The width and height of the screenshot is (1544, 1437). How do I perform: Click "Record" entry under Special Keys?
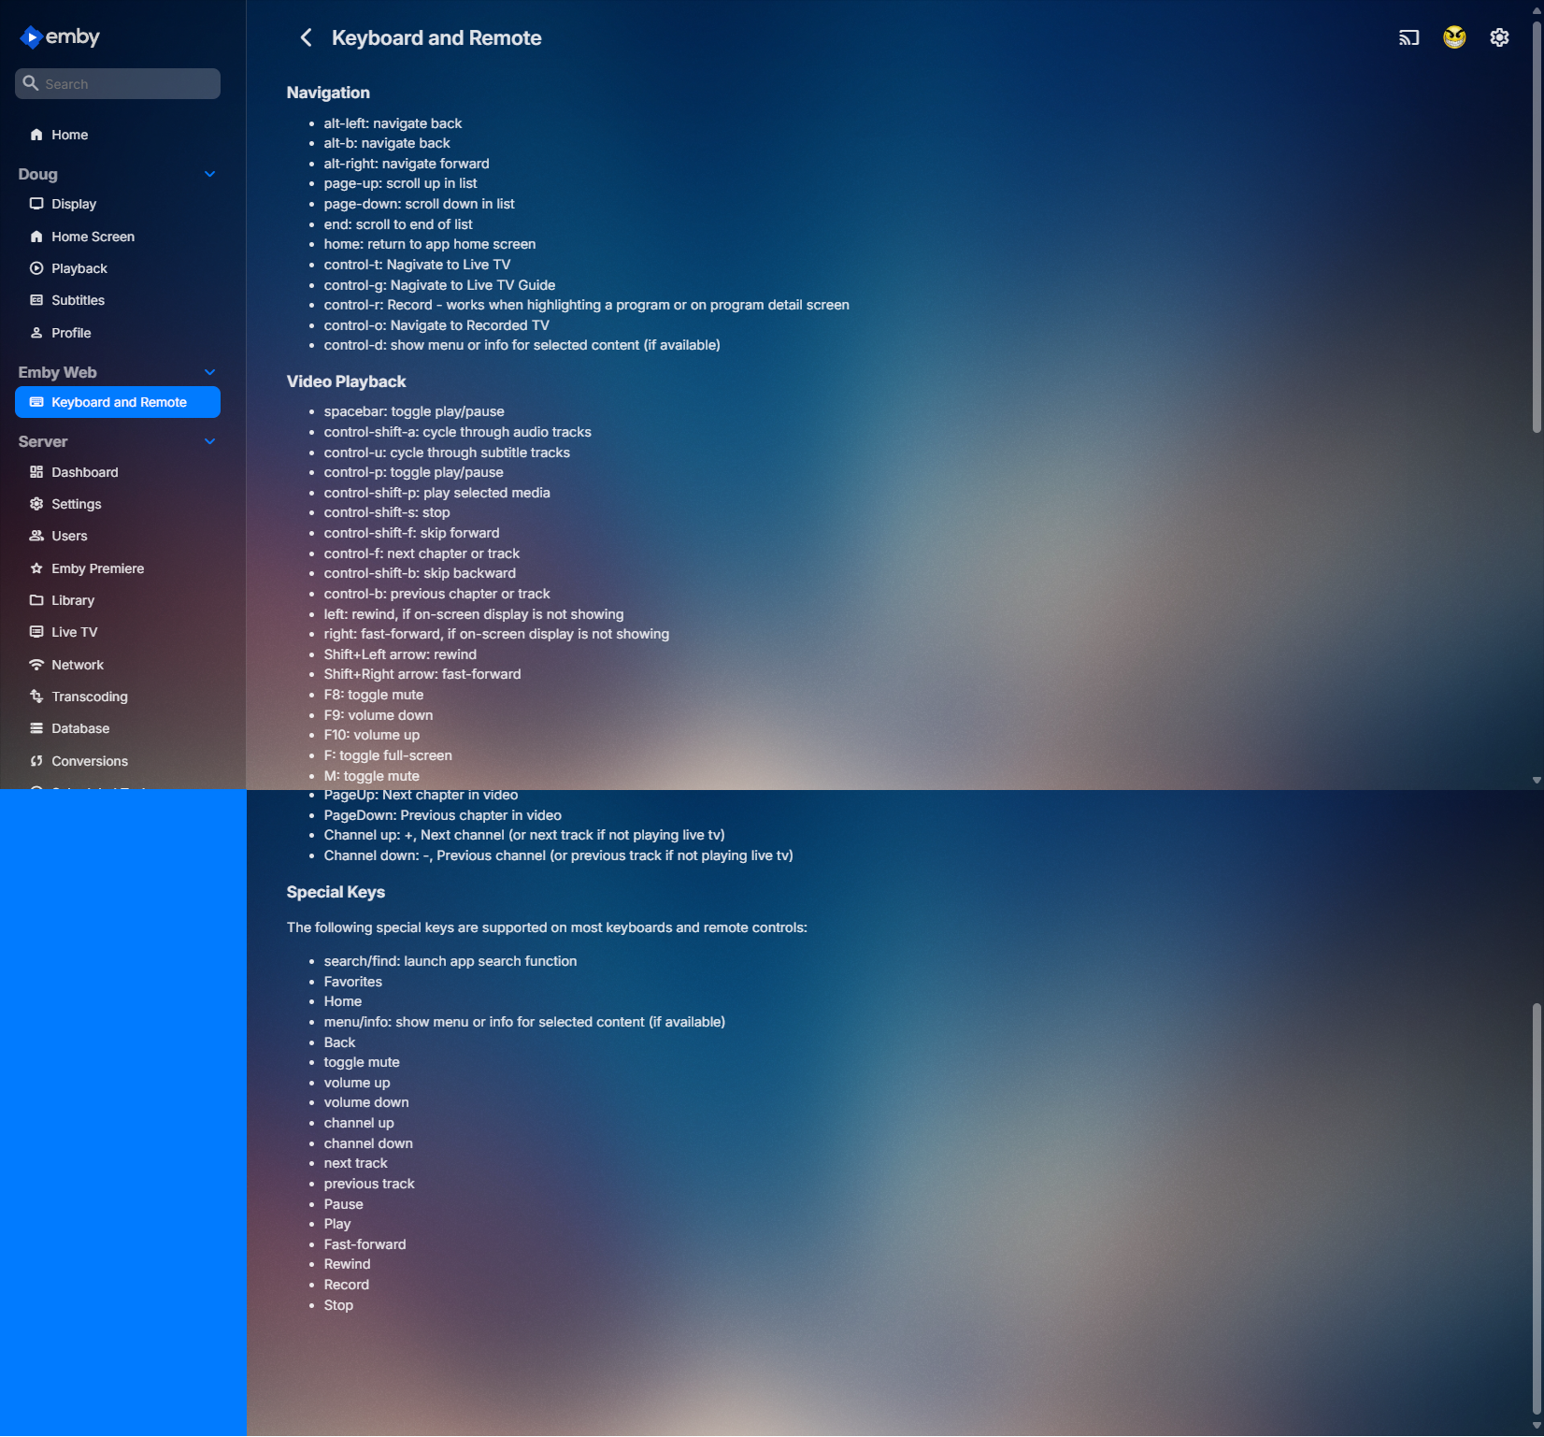tap(347, 1285)
